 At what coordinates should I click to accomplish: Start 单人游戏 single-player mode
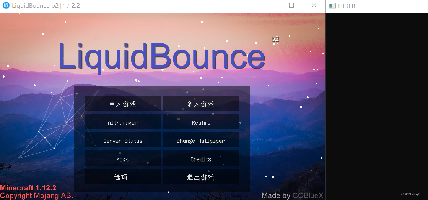click(x=122, y=103)
